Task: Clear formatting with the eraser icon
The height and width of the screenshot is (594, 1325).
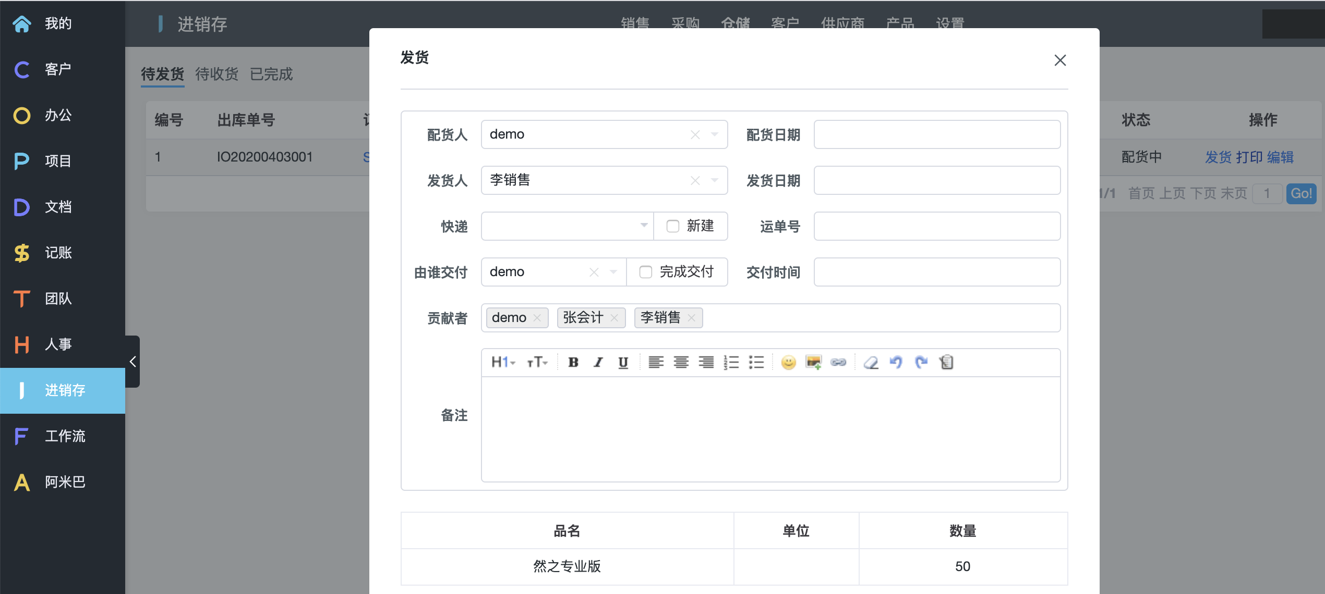Action: (x=871, y=362)
